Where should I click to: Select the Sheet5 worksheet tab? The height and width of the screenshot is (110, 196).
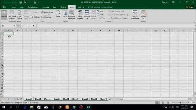click(x=57, y=99)
